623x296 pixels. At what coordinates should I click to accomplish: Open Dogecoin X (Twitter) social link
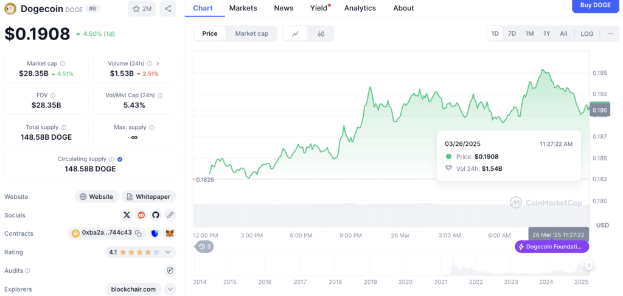[x=127, y=215]
